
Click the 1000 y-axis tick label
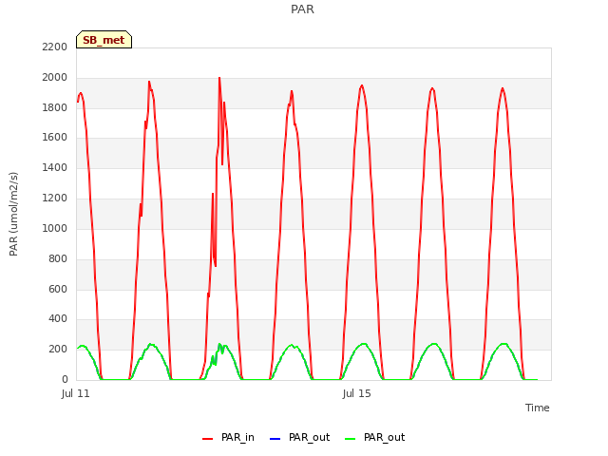click(55, 228)
